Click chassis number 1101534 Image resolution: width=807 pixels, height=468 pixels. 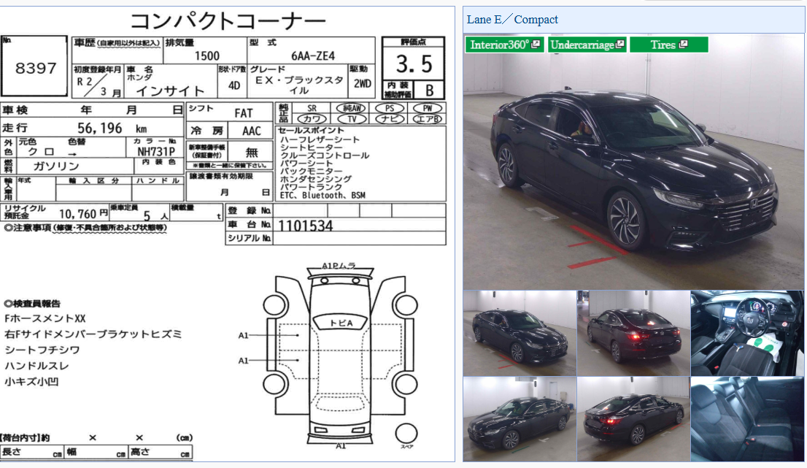click(x=306, y=226)
